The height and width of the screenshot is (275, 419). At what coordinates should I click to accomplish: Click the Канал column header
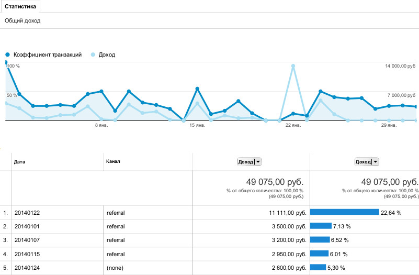[113, 161]
